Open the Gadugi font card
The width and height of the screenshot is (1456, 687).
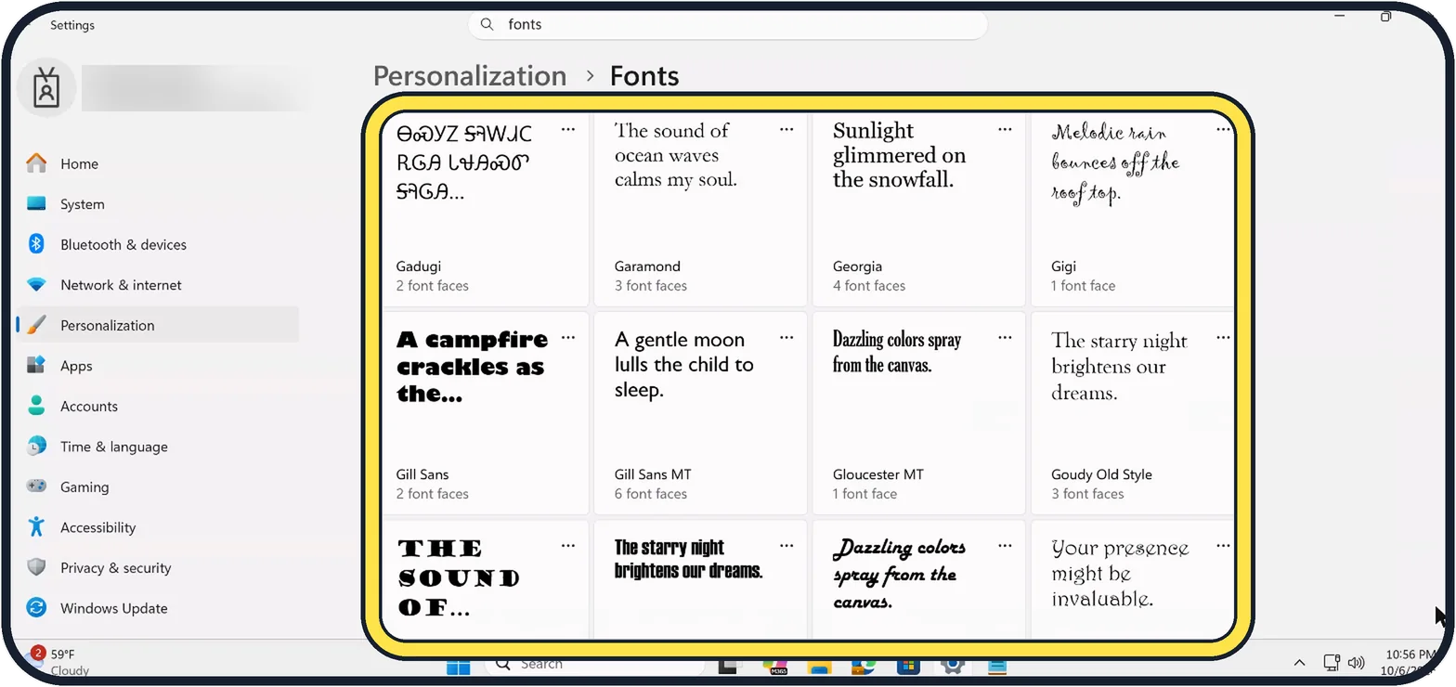coord(486,209)
